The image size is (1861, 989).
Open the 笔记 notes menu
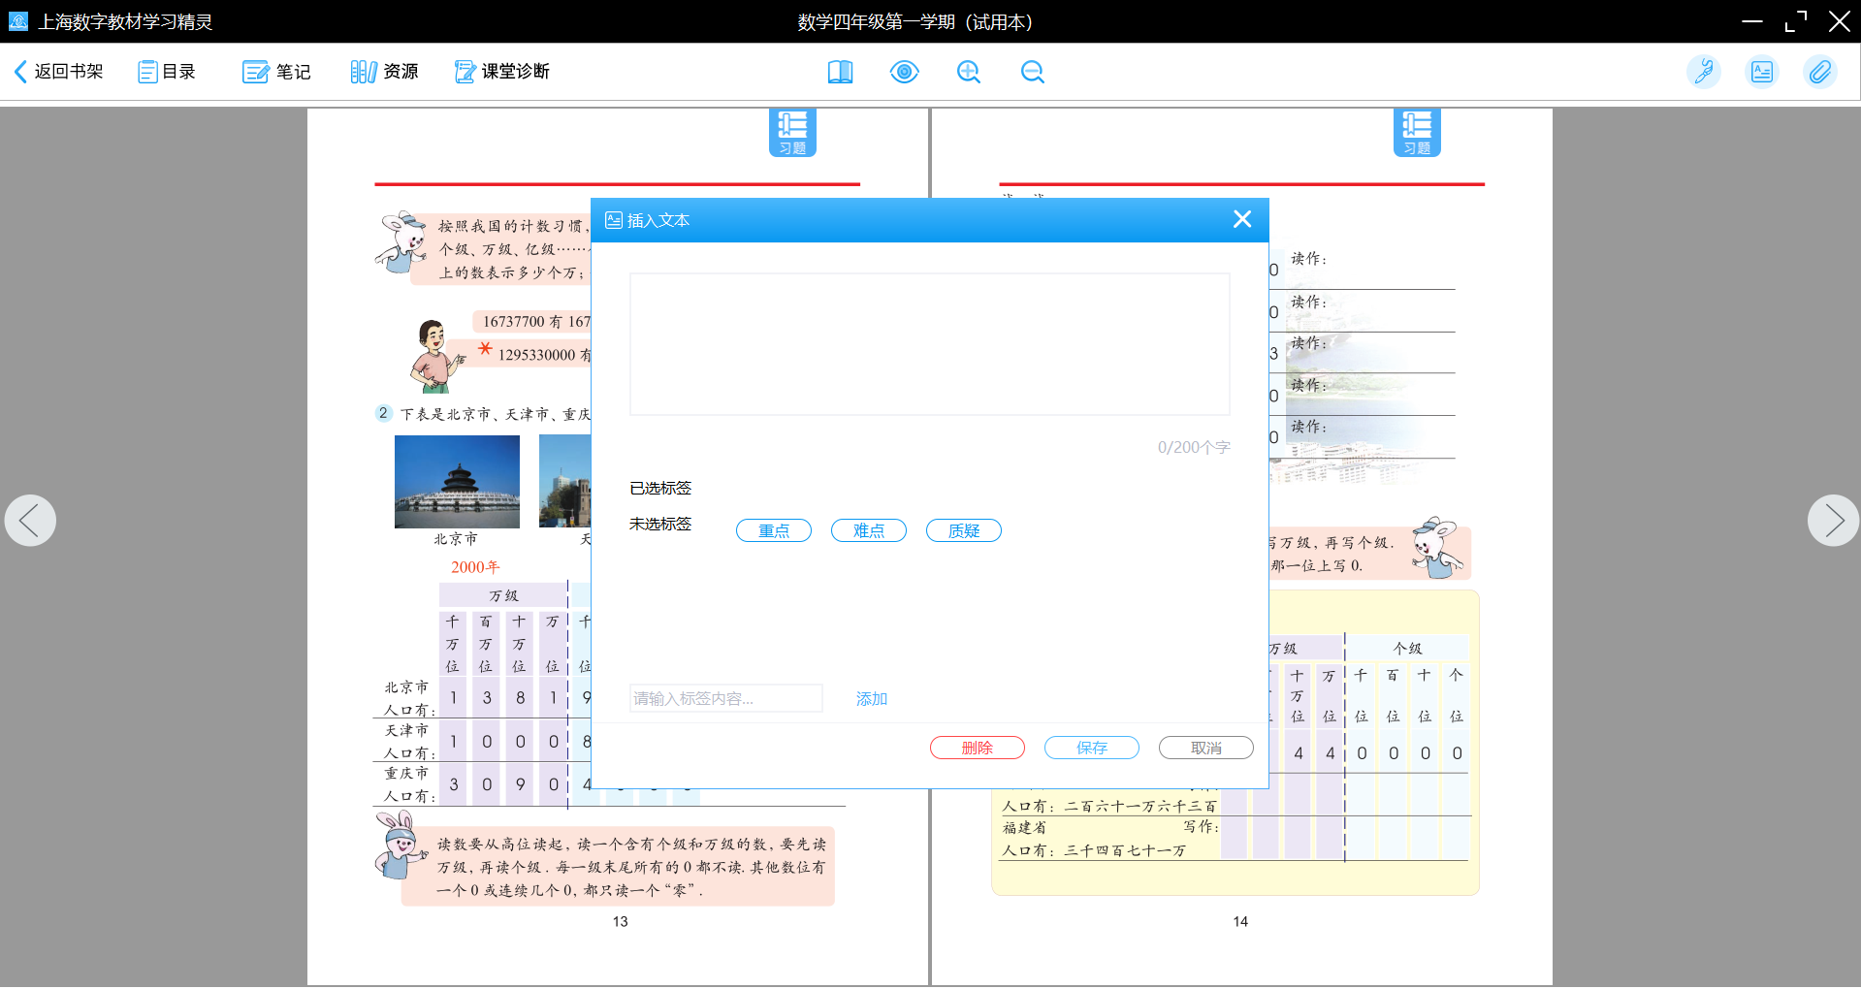(276, 72)
